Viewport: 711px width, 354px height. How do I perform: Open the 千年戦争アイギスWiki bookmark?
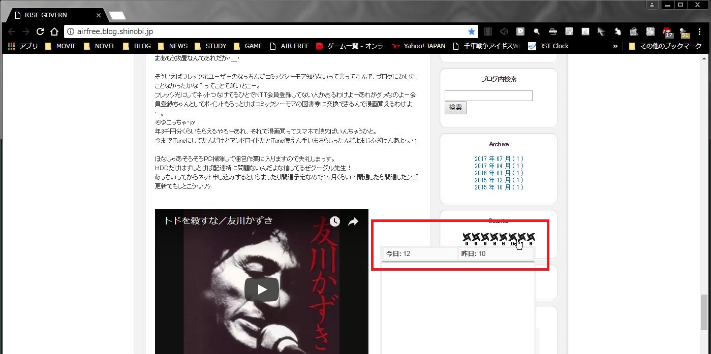(x=486, y=46)
